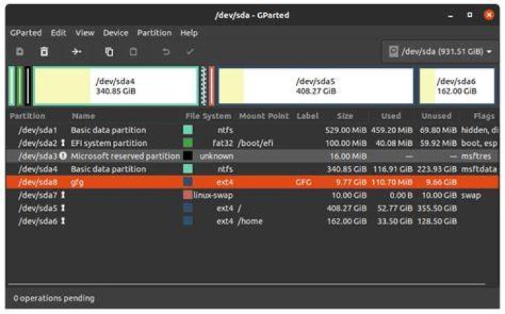Click the key icon beside /dev/sda6
This screenshot has height=314, width=505.
point(63,221)
